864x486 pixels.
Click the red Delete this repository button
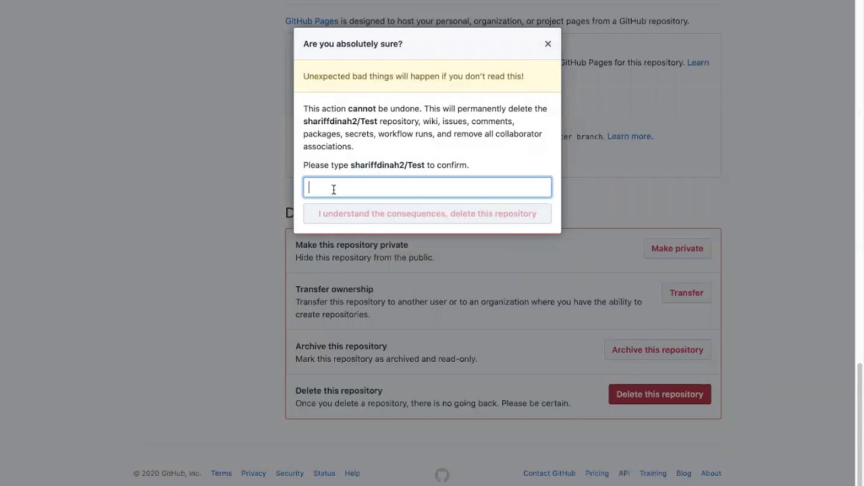pyautogui.click(x=659, y=394)
